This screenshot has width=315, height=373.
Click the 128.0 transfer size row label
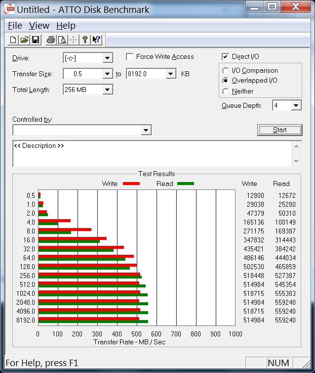click(27, 267)
